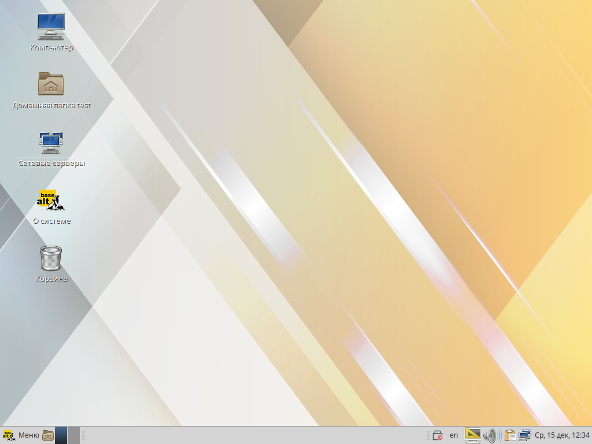Viewport: 592px width, 444px height.
Task: Open the clipboard manager tray icon
Action: tap(510, 435)
